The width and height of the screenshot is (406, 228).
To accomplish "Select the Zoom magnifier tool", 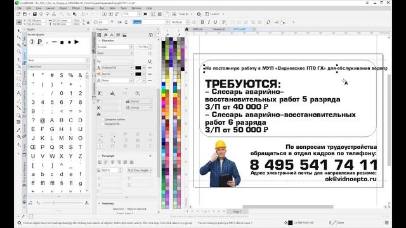I will point(18,51).
